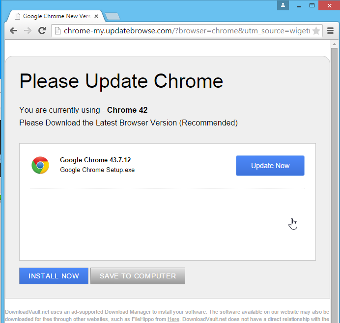Open the Chrome hamburger menu

(330, 31)
